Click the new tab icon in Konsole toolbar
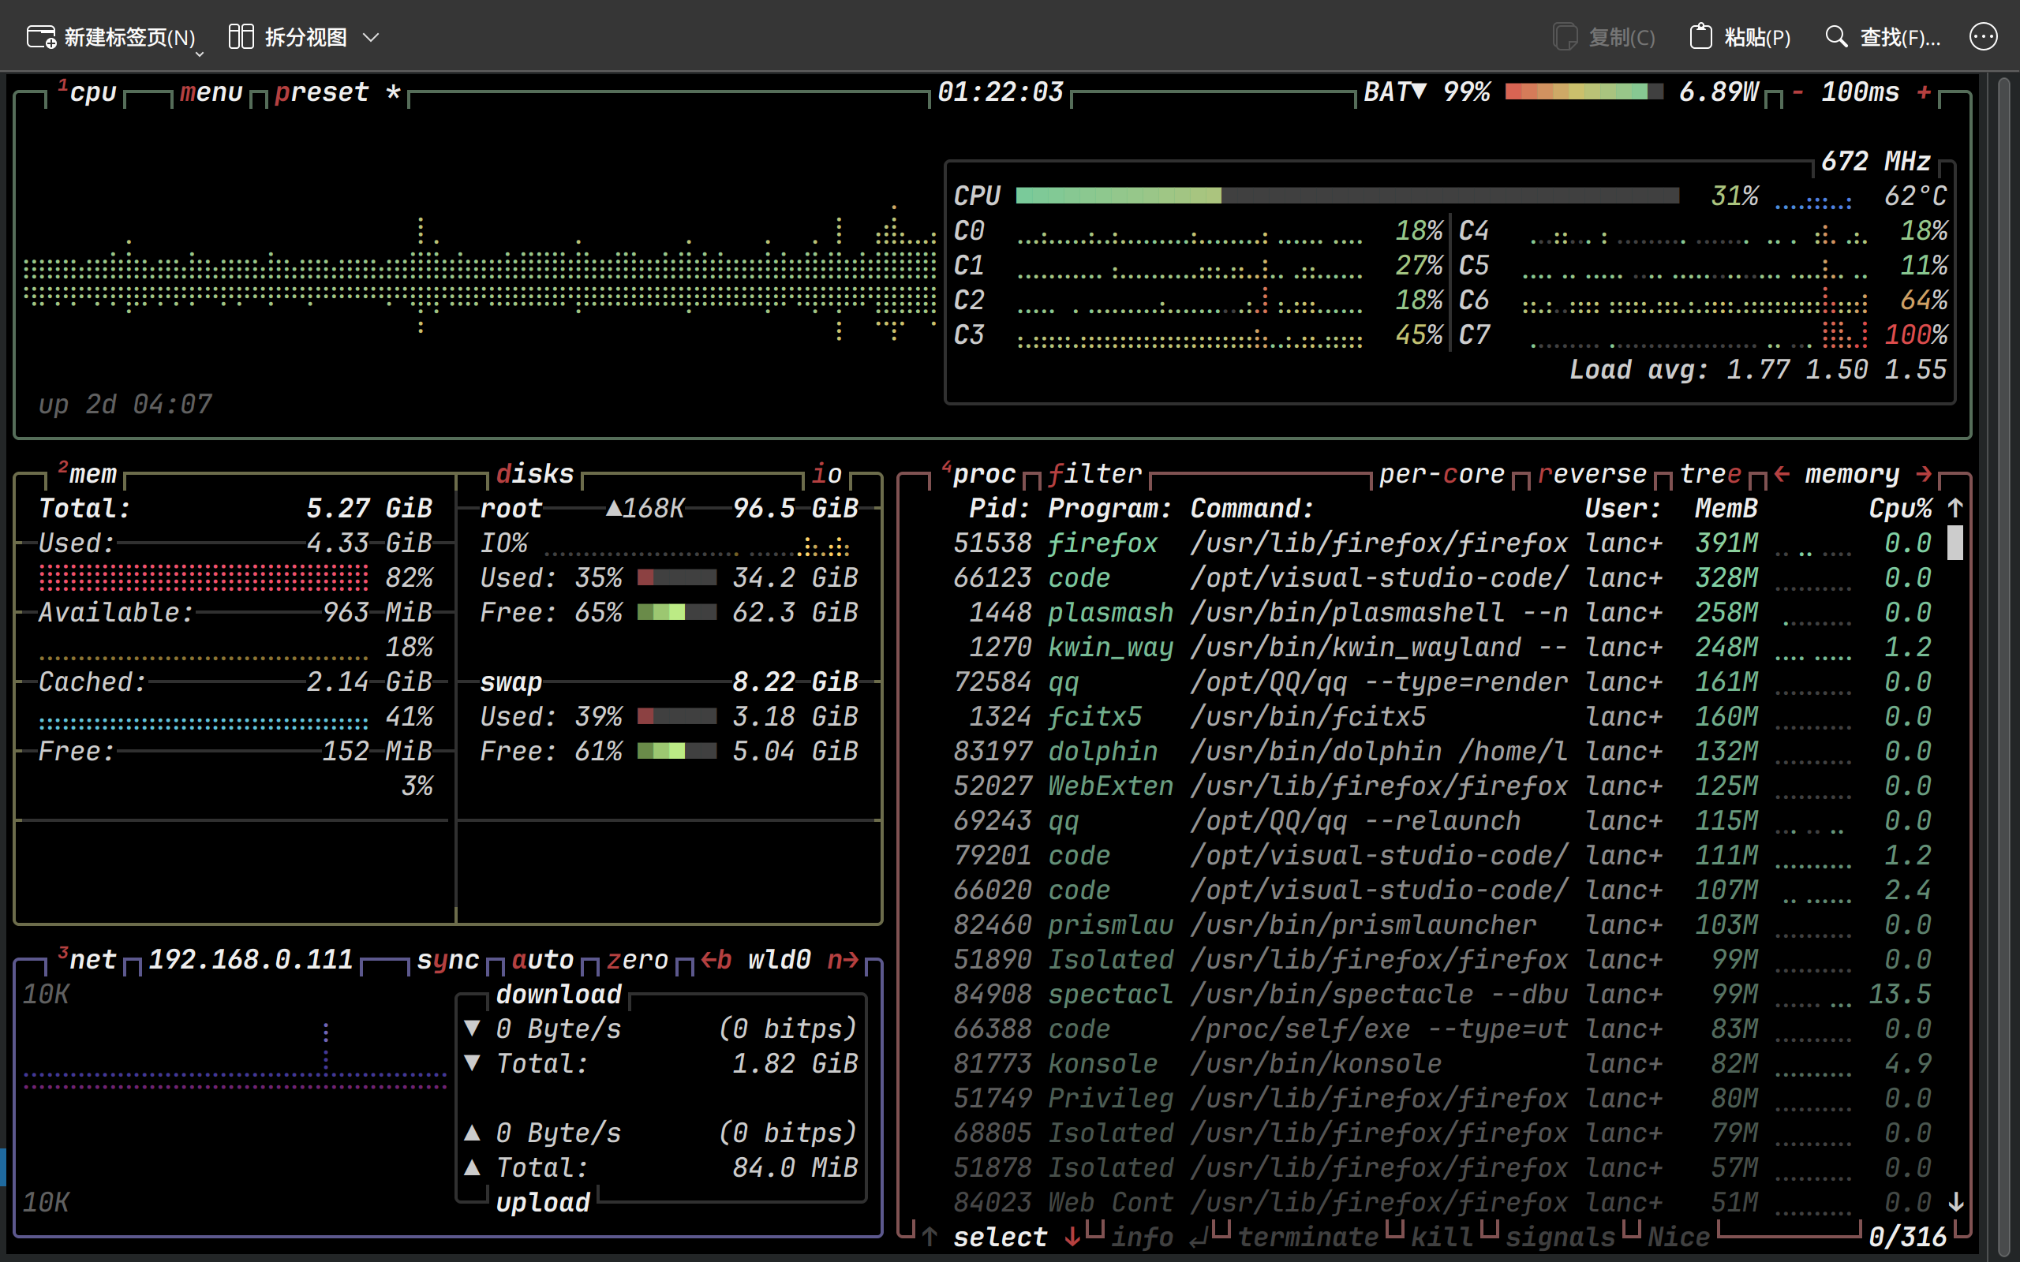The width and height of the screenshot is (2020, 1262). [x=41, y=37]
